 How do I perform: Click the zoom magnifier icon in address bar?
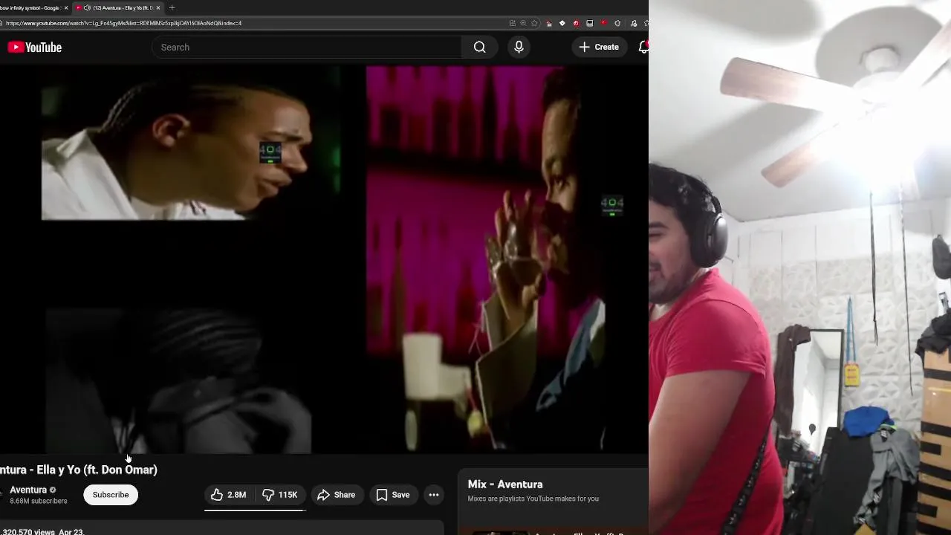pyautogui.click(x=523, y=23)
